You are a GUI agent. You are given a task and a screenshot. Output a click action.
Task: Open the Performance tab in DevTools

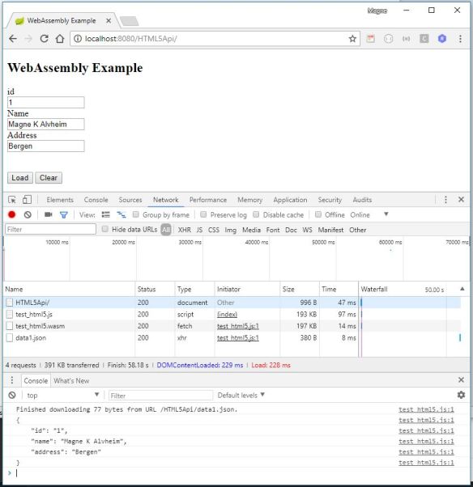pos(207,200)
